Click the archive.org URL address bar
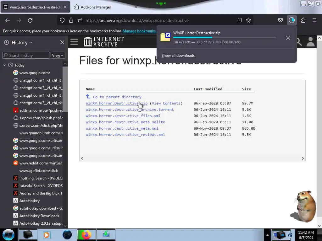Screen dimensions: 322x241 click(x=137, y=20)
